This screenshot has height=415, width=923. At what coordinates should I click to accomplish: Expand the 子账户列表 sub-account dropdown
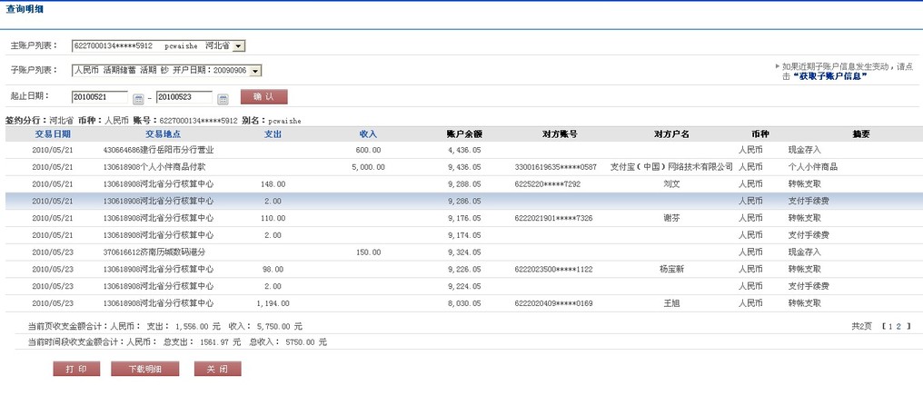255,71
